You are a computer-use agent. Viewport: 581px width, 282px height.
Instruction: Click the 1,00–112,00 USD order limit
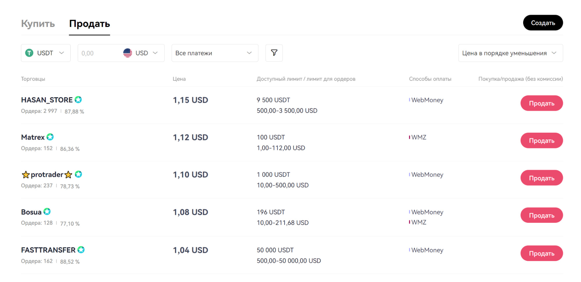[x=281, y=148]
